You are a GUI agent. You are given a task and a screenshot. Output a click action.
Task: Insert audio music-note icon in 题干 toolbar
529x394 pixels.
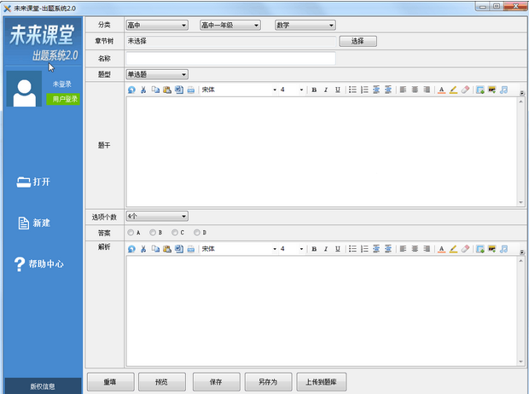503,90
